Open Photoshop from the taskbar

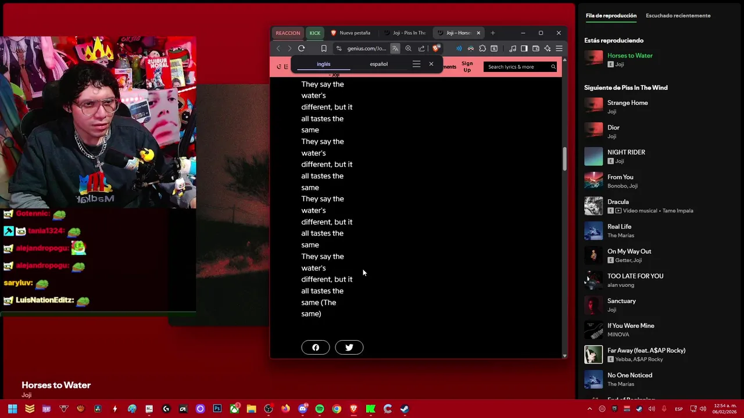(x=217, y=409)
